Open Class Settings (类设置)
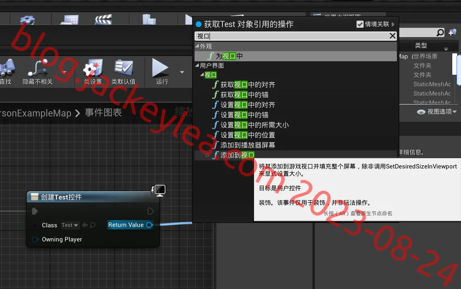This screenshot has width=461, height=289. [93, 68]
